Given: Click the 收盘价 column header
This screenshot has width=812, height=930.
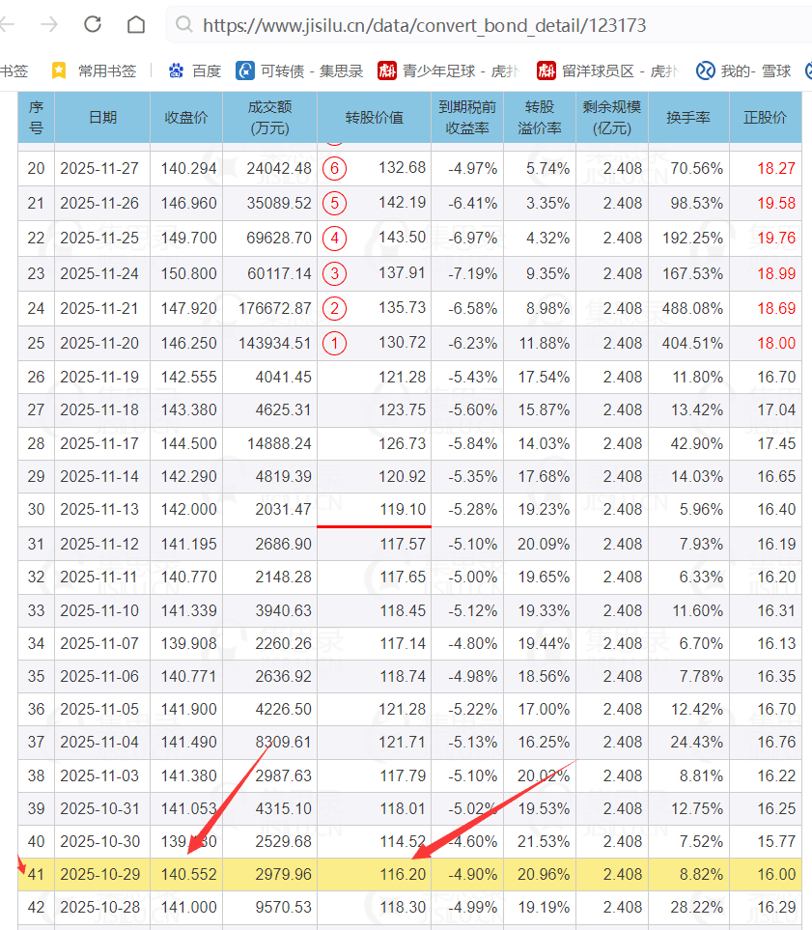Looking at the screenshot, I should point(185,117).
